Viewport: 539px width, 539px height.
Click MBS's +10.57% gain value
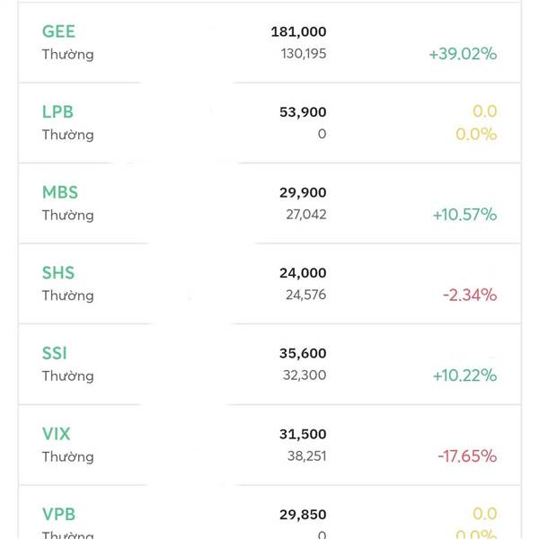[x=464, y=215]
